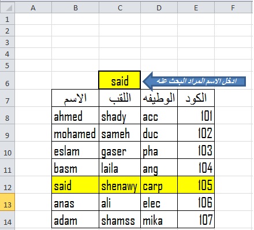
Task: Click the blue arrow instruction shape
Action: (x=195, y=81)
